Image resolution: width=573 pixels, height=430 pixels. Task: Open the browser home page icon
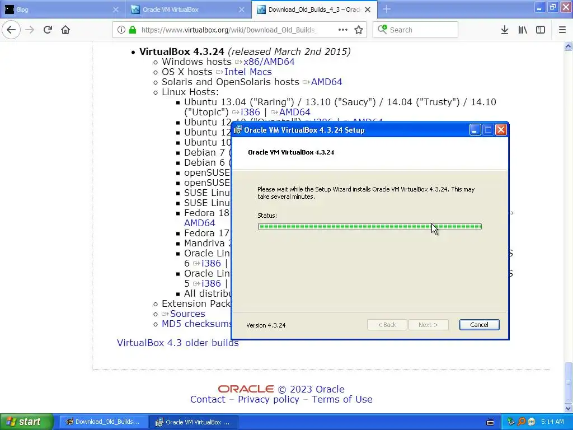65,30
